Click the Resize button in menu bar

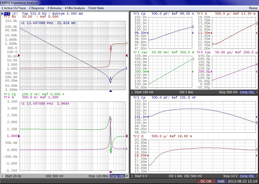point(253,8)
